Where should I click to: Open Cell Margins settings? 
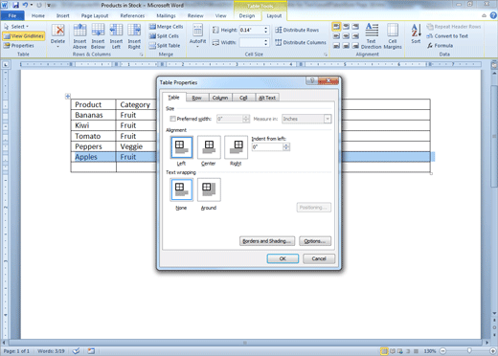click(x=393, y=36)
